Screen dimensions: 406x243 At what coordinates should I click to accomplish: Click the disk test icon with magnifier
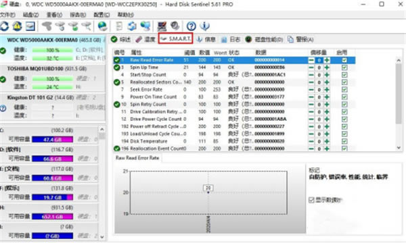[x=87, y=26]
